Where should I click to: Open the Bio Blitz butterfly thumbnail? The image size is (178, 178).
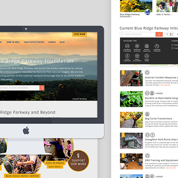(x=131, y=99)
